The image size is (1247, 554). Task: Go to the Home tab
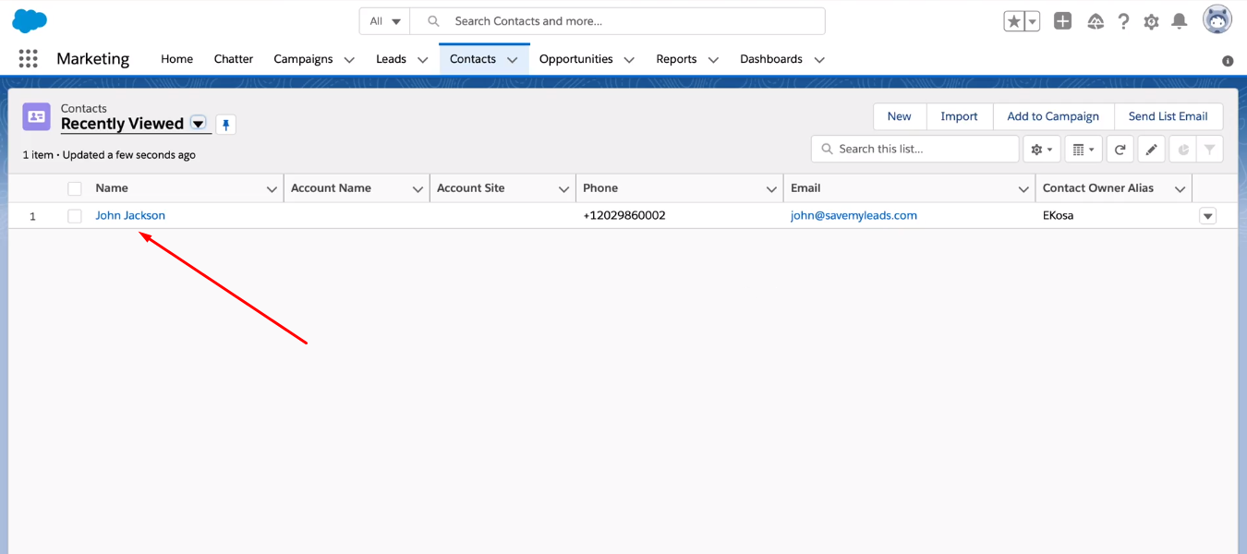(177, 59)
